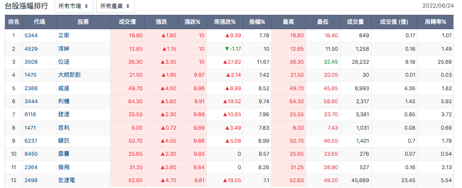Open the 所有產業 industry dropdown
This screenshot has width=462, height=188.
pos(115,6)
